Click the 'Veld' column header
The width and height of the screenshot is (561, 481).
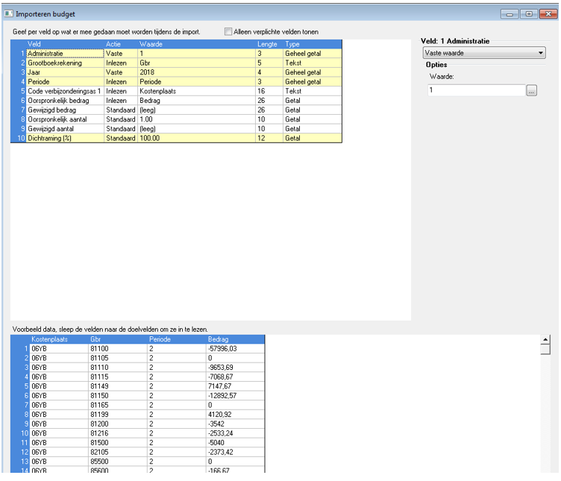pyautogui.click(x=64, y=44)
